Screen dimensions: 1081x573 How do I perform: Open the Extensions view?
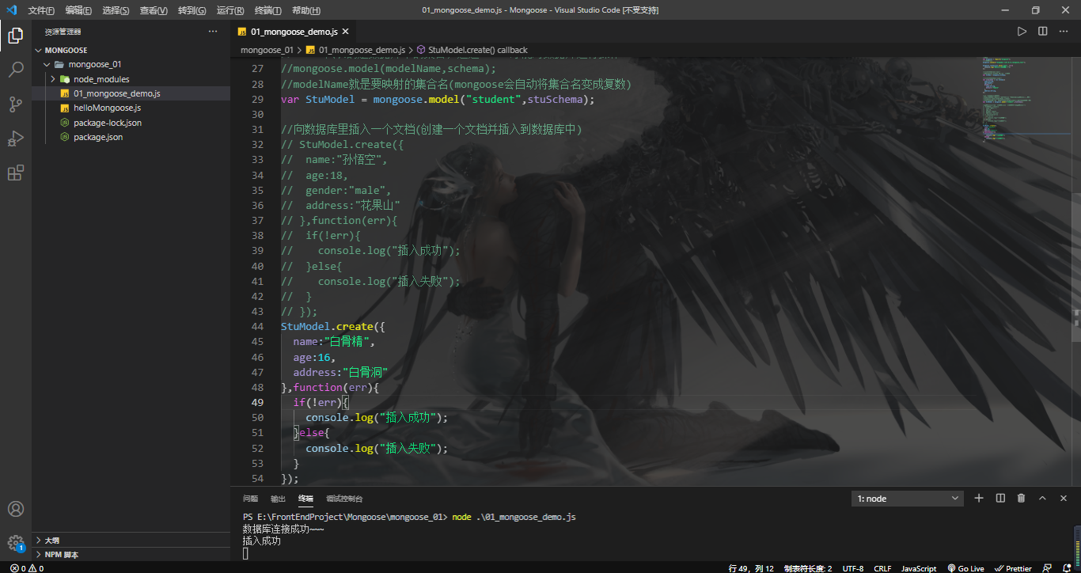pos(15,173)
